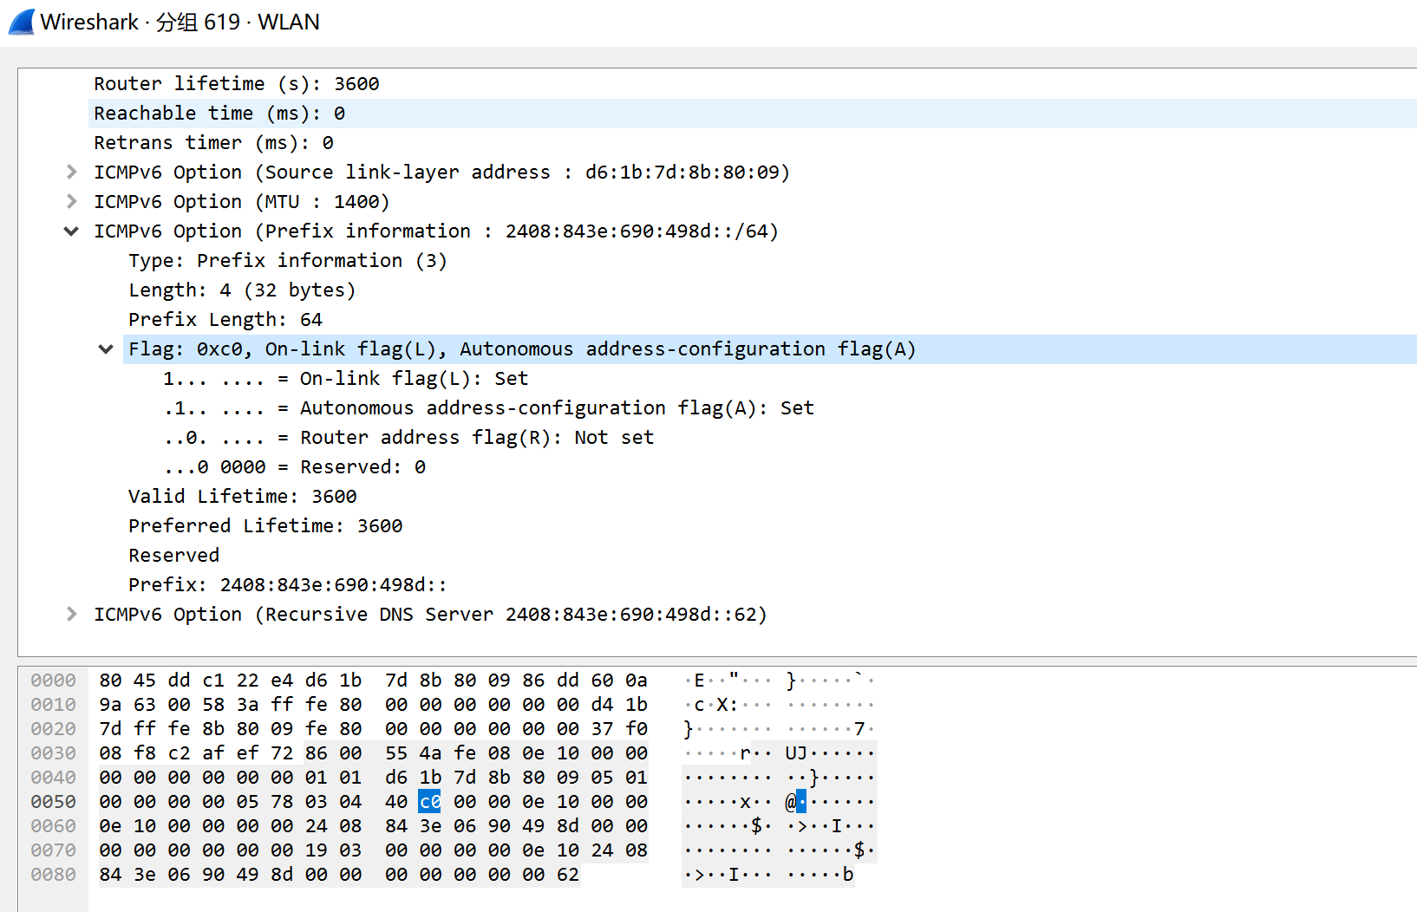
Task: Collapse the Prefix information ICMPv6 option
Action: pos(72,231)
